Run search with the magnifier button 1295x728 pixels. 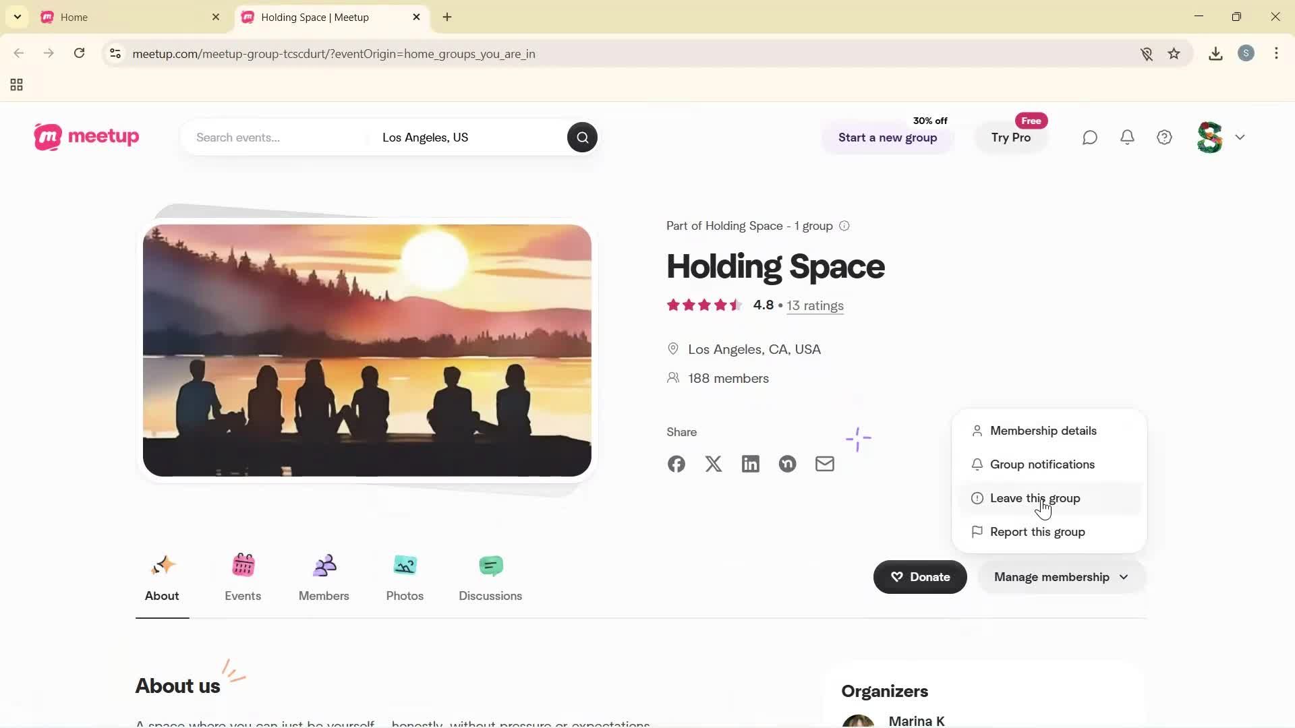tap(581, 137)
